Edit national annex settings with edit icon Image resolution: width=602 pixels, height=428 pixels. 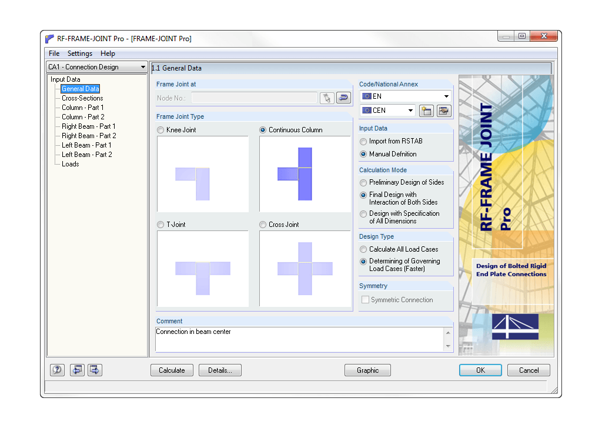pos(444,111)
